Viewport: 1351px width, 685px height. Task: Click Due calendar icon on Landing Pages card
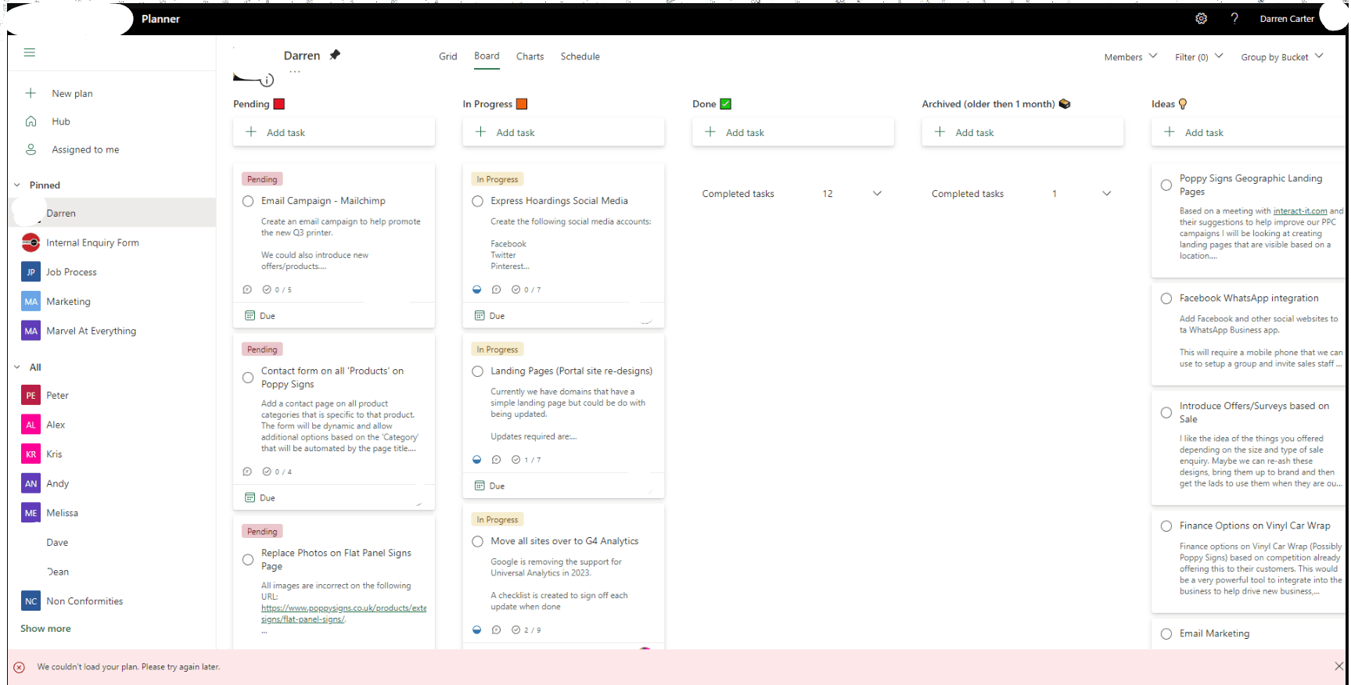pos(480,486)
